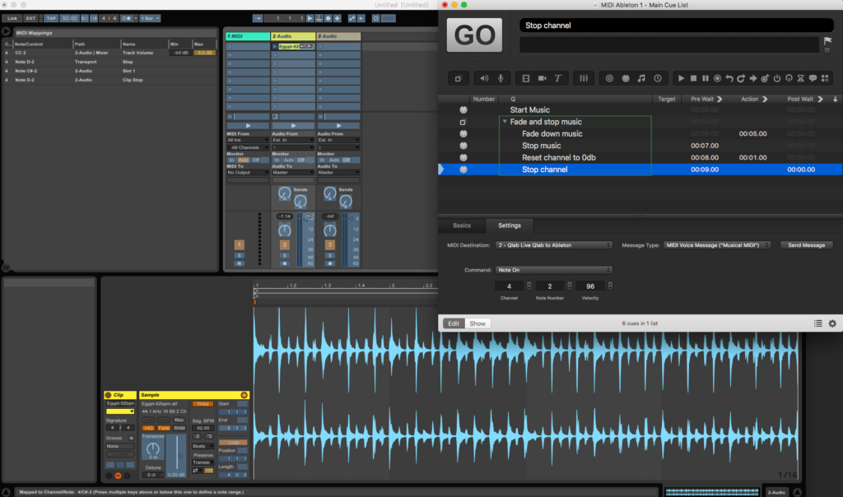
Task: Toggle the Loop button in Sample panel
Action: click(233, 442)
